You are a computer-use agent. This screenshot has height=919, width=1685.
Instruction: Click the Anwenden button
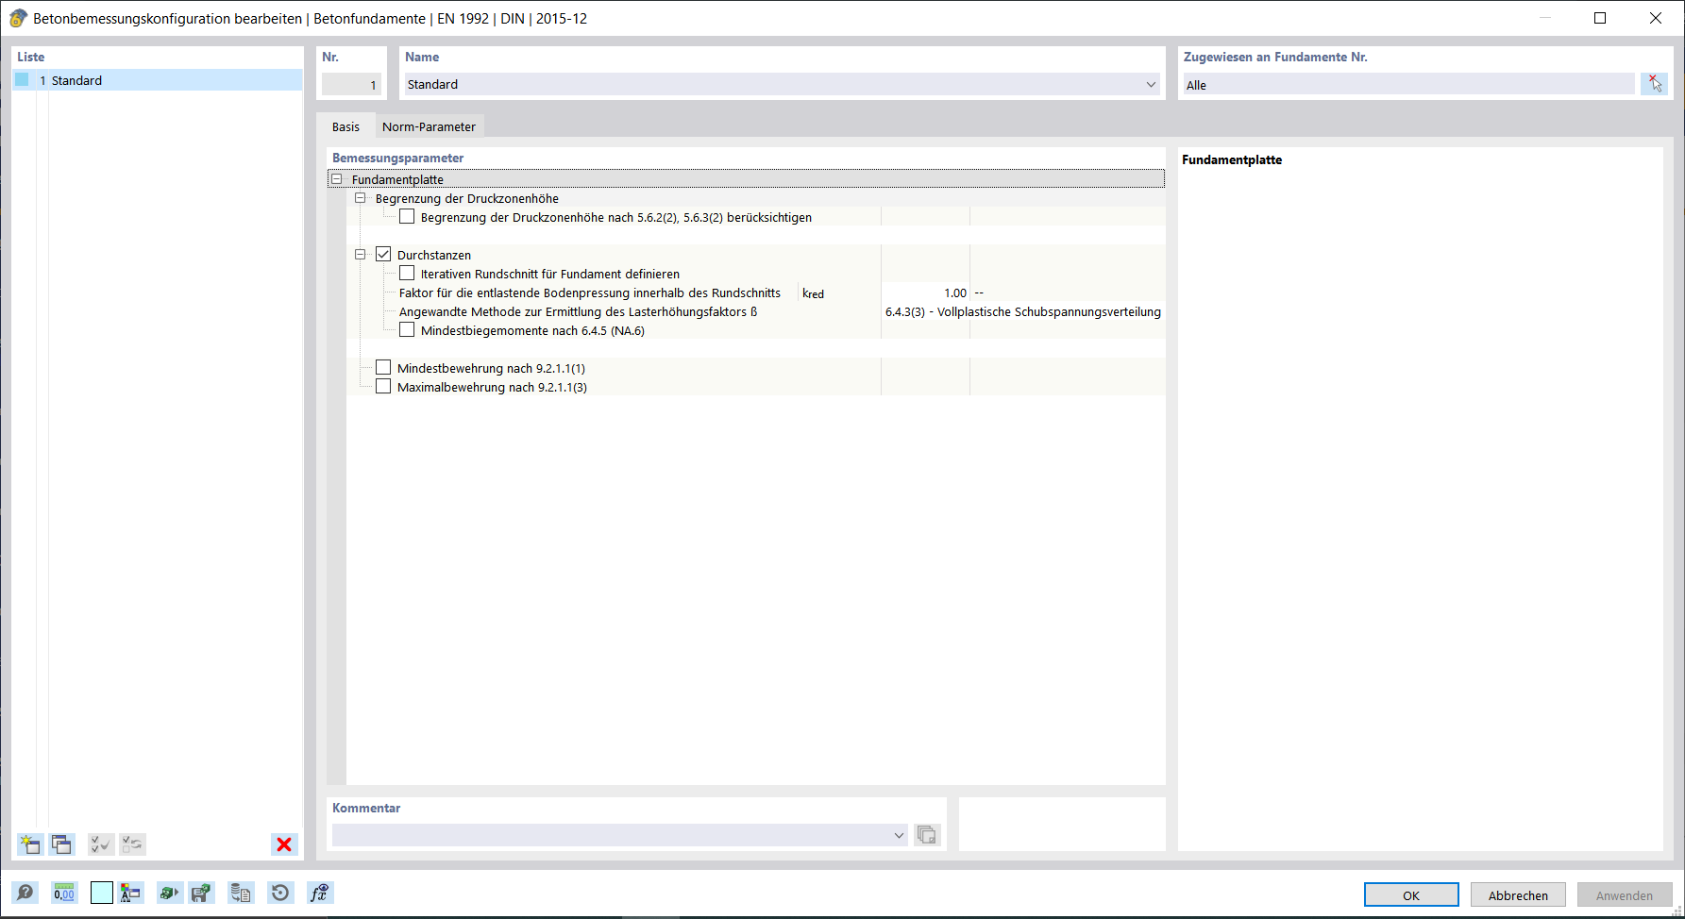tap(1625, 895)
